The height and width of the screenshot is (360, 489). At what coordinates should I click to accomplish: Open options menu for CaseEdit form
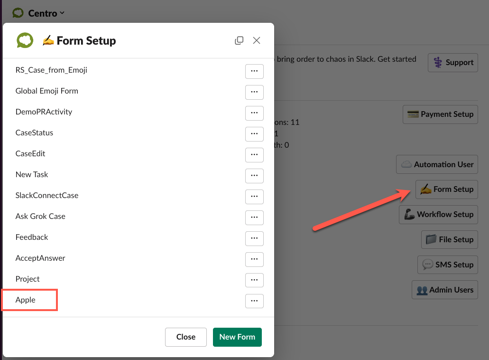254,155
